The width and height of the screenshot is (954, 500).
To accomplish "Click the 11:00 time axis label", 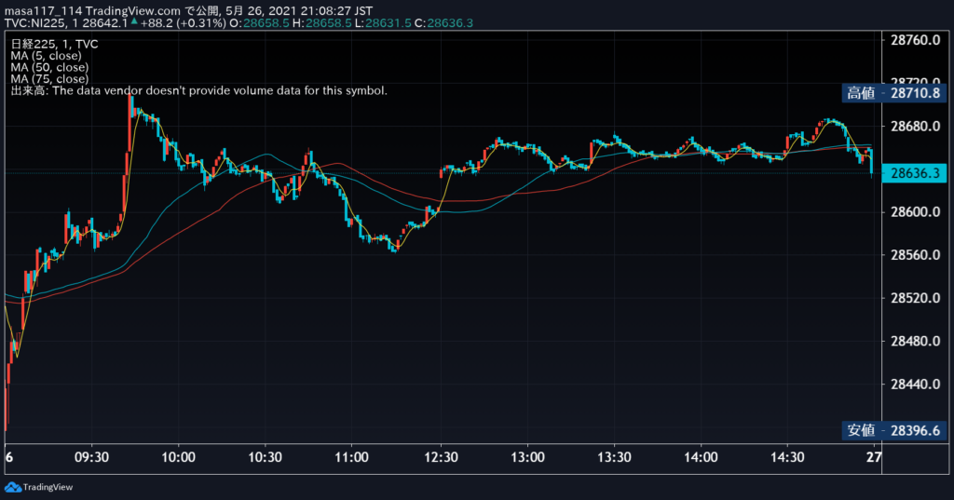I will (x=351, y=457).
